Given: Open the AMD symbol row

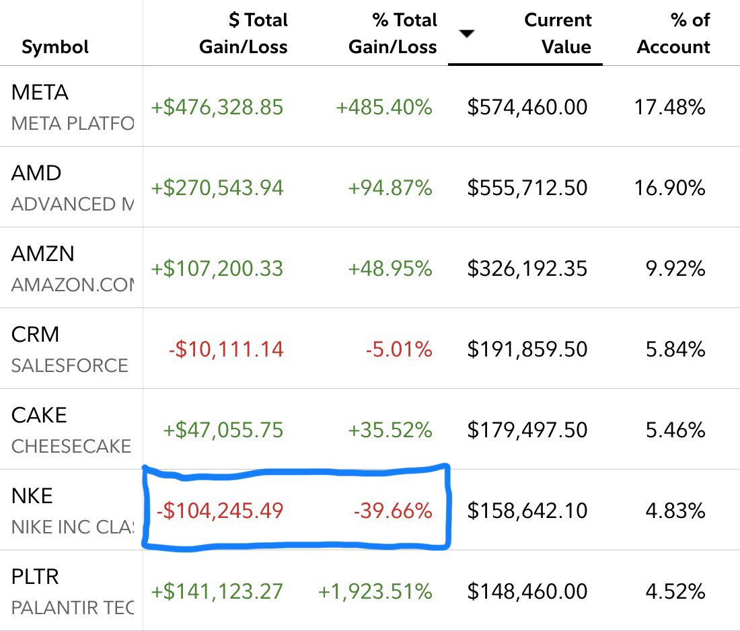Looking at the screenshot, I should (x=36, y=173).
